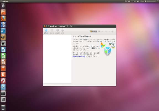Open the Home Folder launcher icon
This screenshot has height=111, width=159.
point(3,12)
